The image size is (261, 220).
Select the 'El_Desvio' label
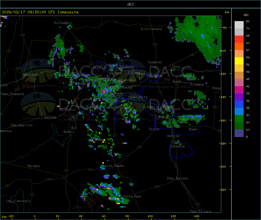point(68,110)
